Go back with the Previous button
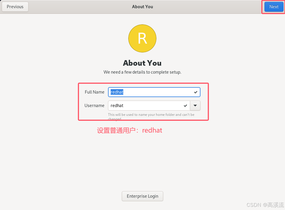Screen dimensions: 285x210 15,7
